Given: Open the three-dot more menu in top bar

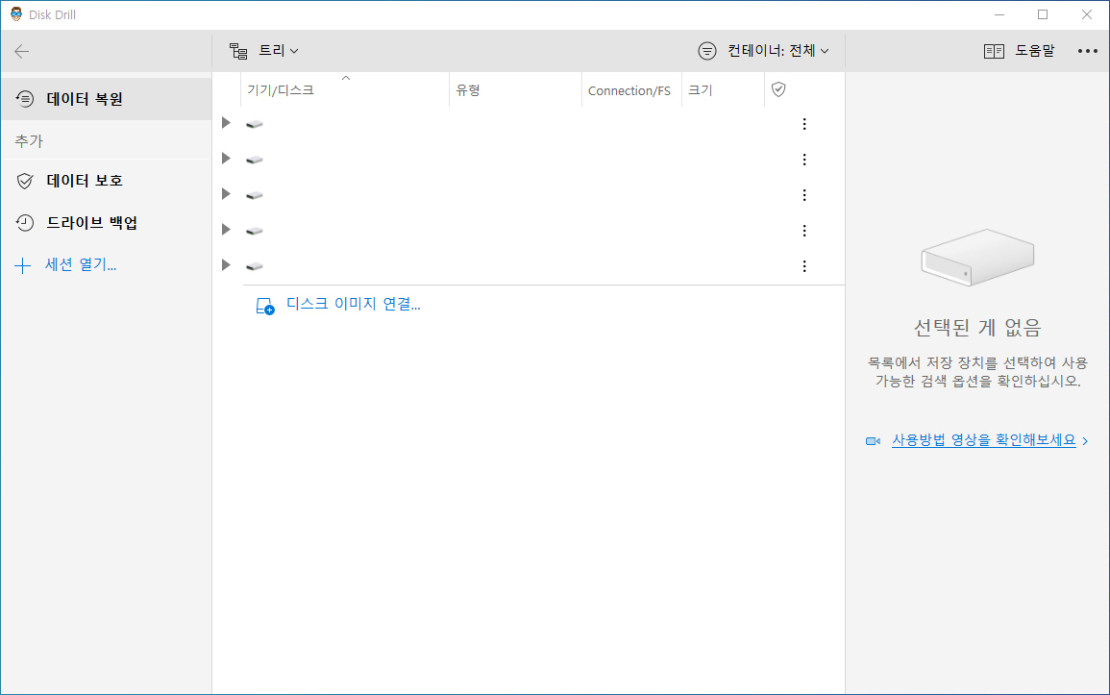Looking at the screenshot, I should click(1087, 51).
